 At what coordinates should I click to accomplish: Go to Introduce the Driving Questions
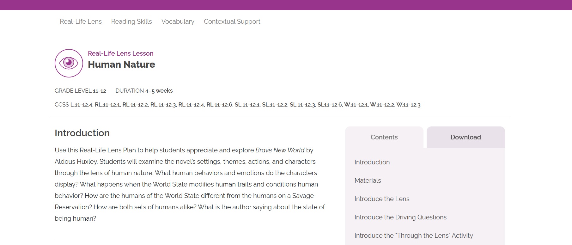tap(400, 217)
